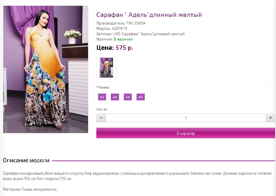276x196 pixels.
Task: Open the back-view dress thumbnail
Action: pyautogui.click(x=106, y=68)
